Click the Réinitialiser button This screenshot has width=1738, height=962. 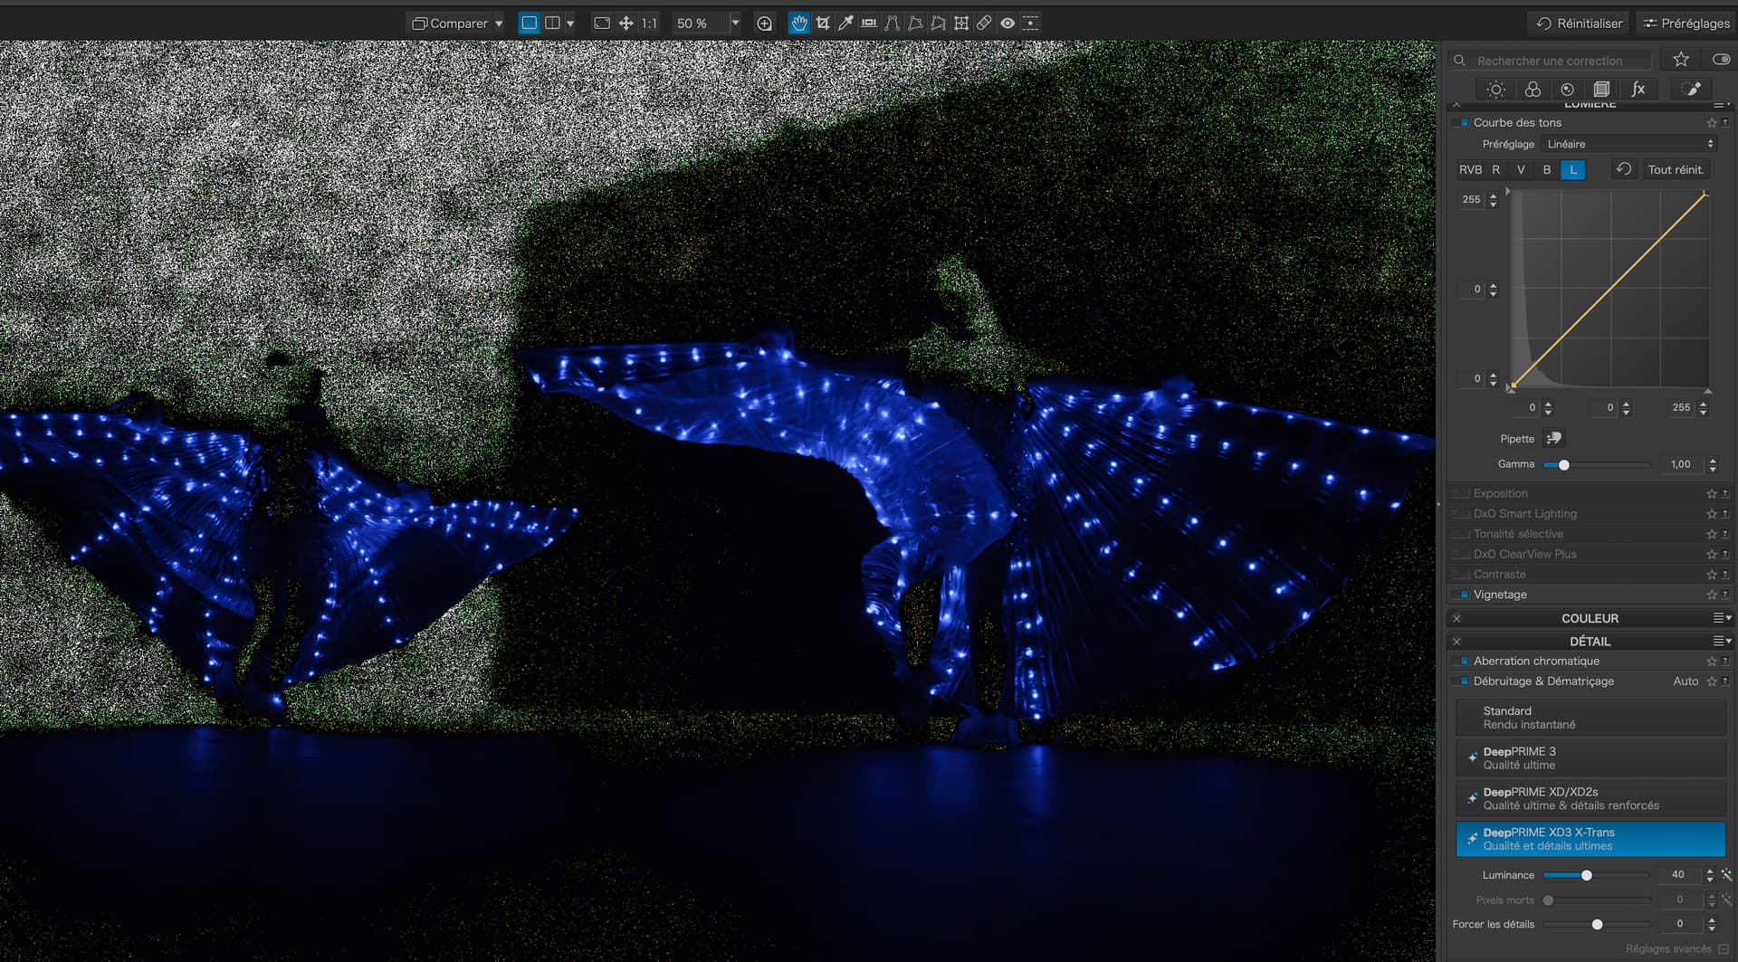[x=1580, y=24]
